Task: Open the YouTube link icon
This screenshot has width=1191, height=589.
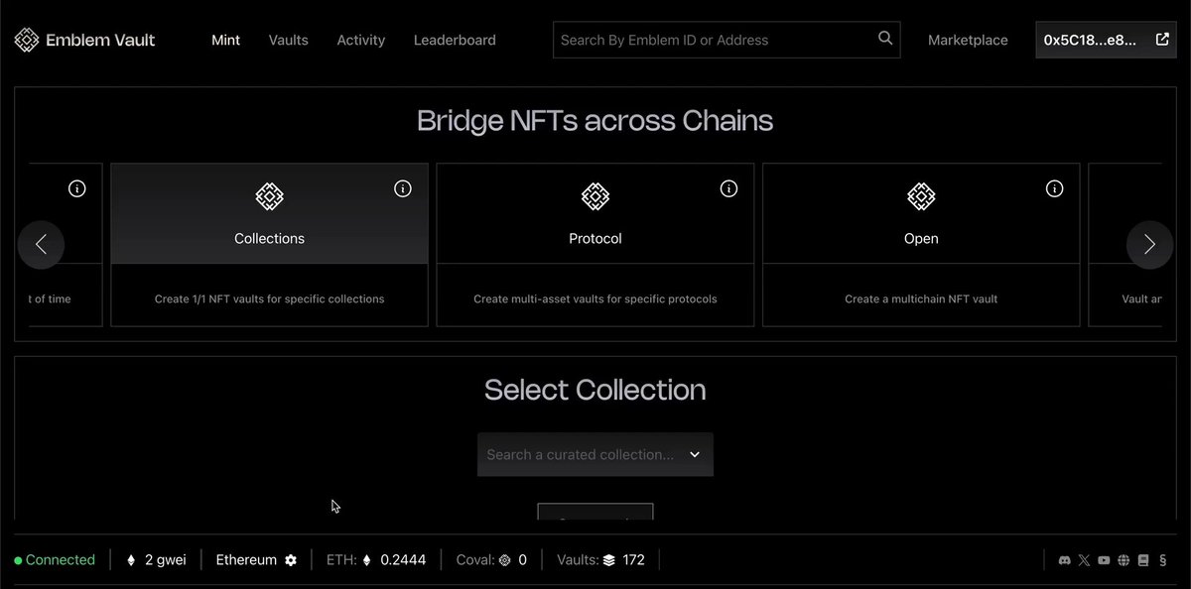Action: click(1104, 560)
